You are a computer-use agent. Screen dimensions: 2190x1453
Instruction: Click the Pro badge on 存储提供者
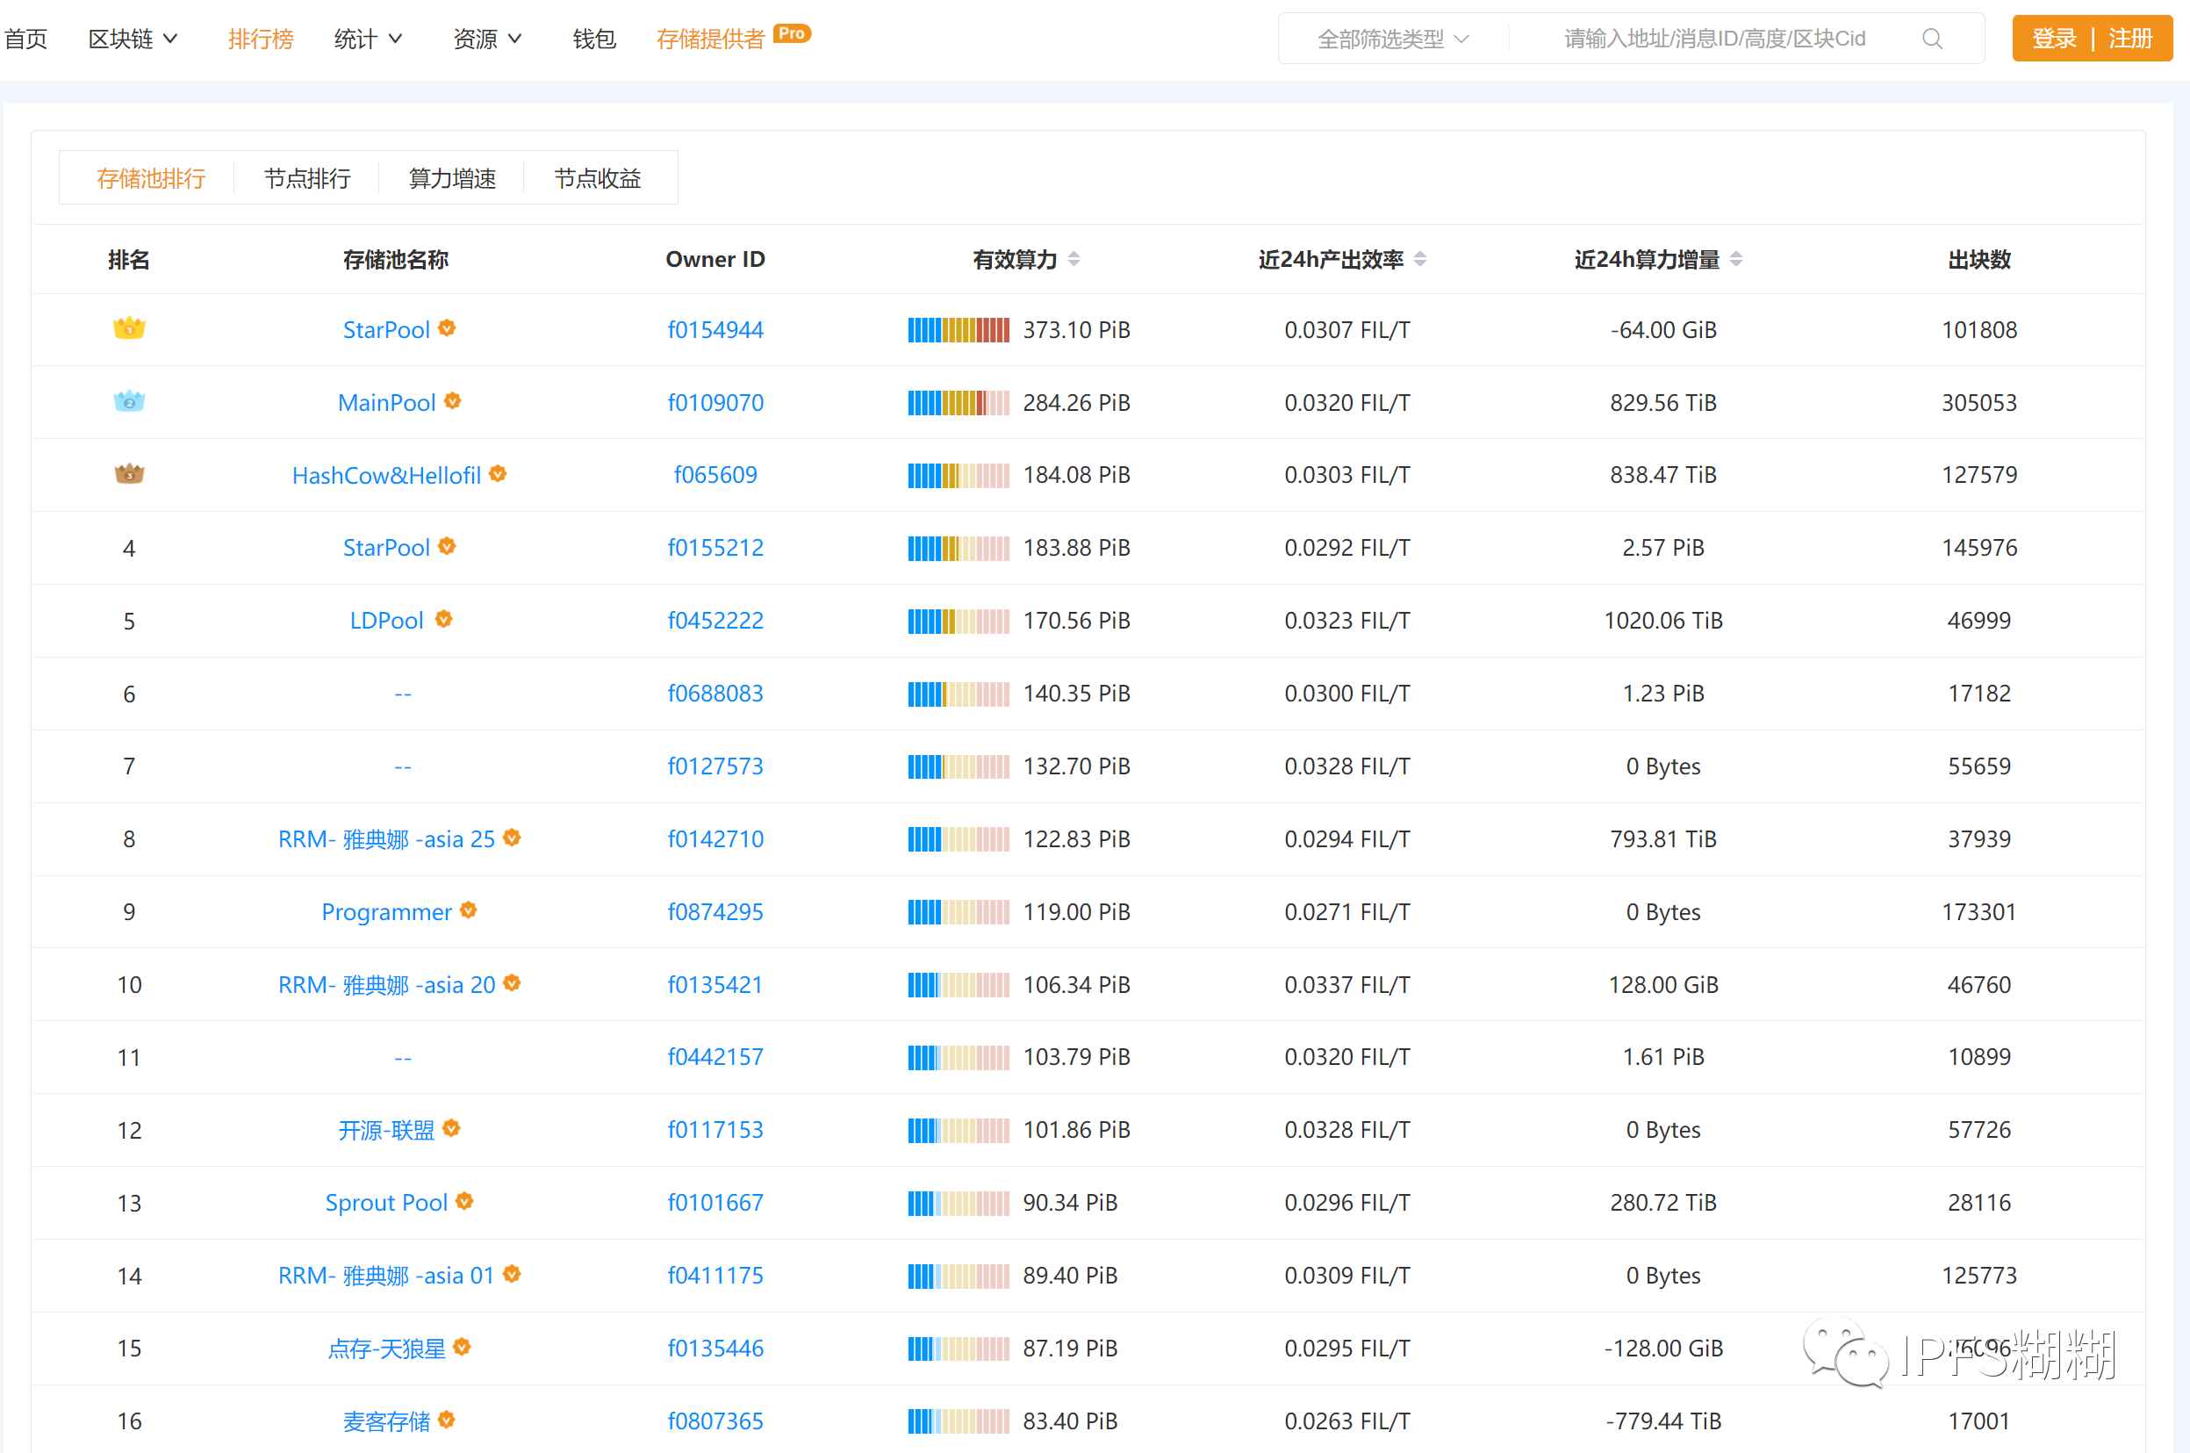792,33
